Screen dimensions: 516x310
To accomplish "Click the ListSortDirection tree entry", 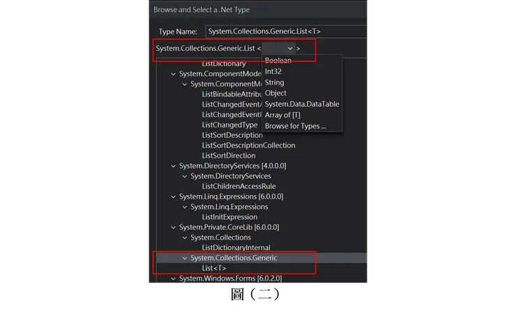I will 229,155.
